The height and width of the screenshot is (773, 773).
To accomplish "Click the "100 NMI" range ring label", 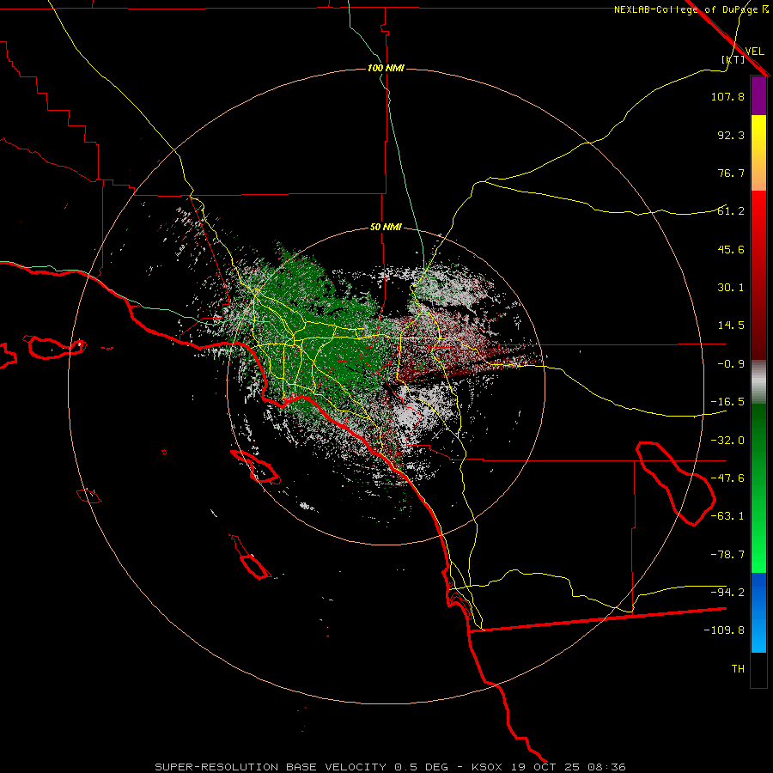I will click(x=386, y=68).
